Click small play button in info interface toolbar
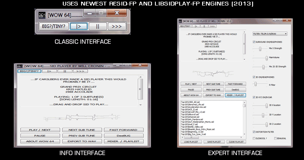 [x=49, y=71]
